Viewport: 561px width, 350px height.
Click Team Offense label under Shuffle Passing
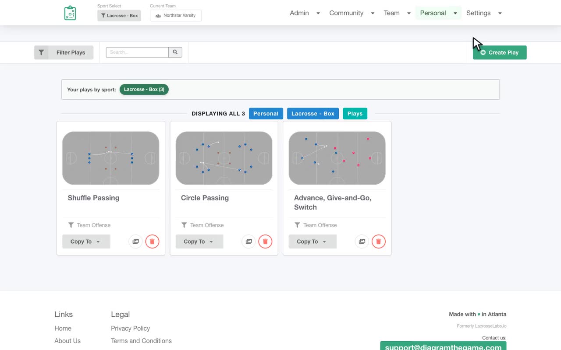pos(94,225)
